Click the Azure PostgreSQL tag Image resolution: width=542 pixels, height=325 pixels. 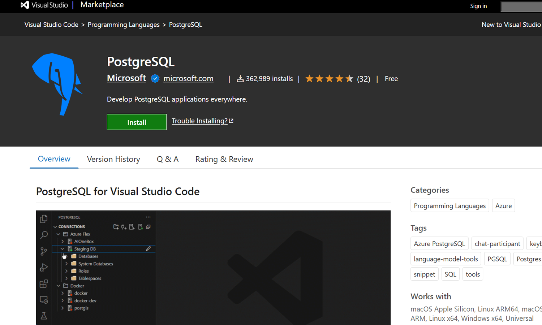click(439, 244)
